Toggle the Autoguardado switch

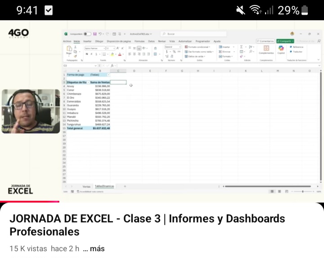87,34
